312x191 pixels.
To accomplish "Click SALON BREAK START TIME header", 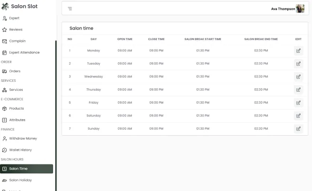I will (203, 39).
